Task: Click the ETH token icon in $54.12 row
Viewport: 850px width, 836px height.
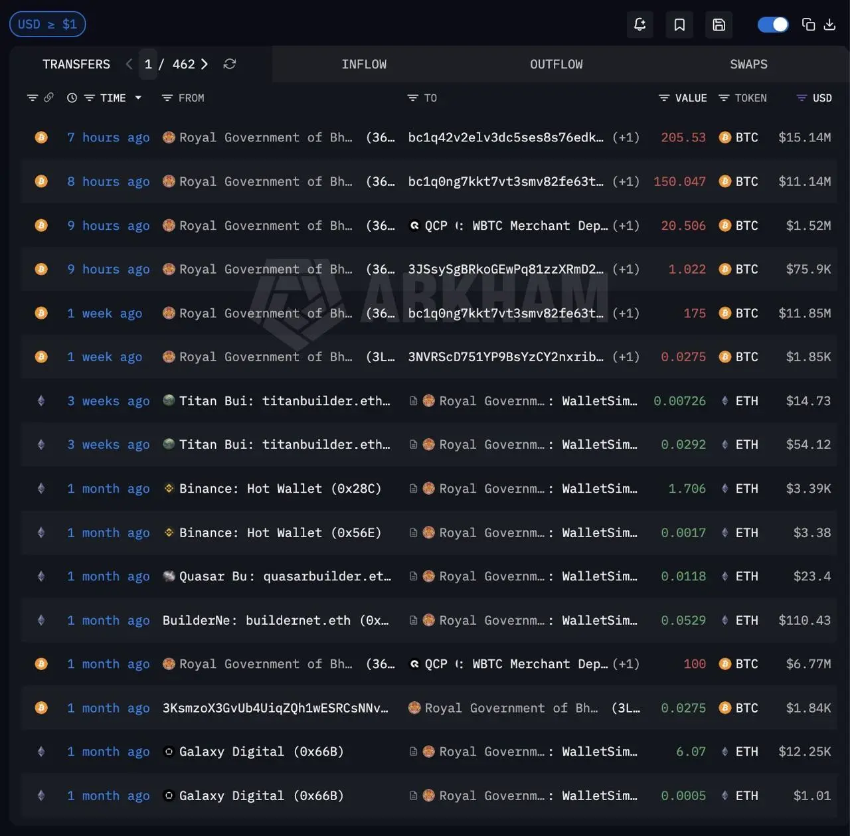Action: coord(725,444)
